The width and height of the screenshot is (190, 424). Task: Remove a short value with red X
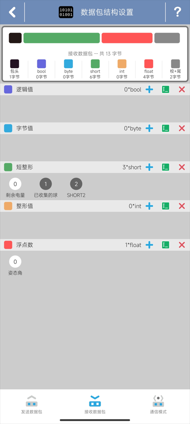[x=182, y=167]
